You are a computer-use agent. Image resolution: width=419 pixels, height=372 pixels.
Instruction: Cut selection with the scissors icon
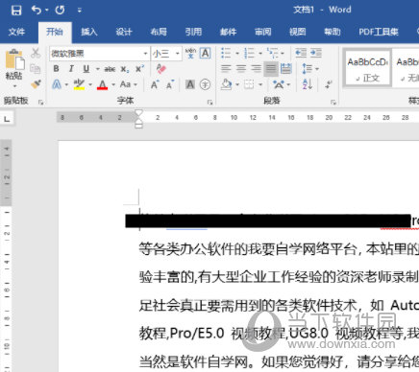pos(36,53)
